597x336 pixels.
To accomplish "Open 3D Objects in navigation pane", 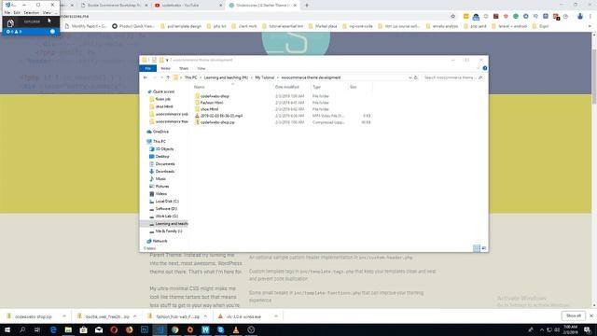I will point(164,149).
